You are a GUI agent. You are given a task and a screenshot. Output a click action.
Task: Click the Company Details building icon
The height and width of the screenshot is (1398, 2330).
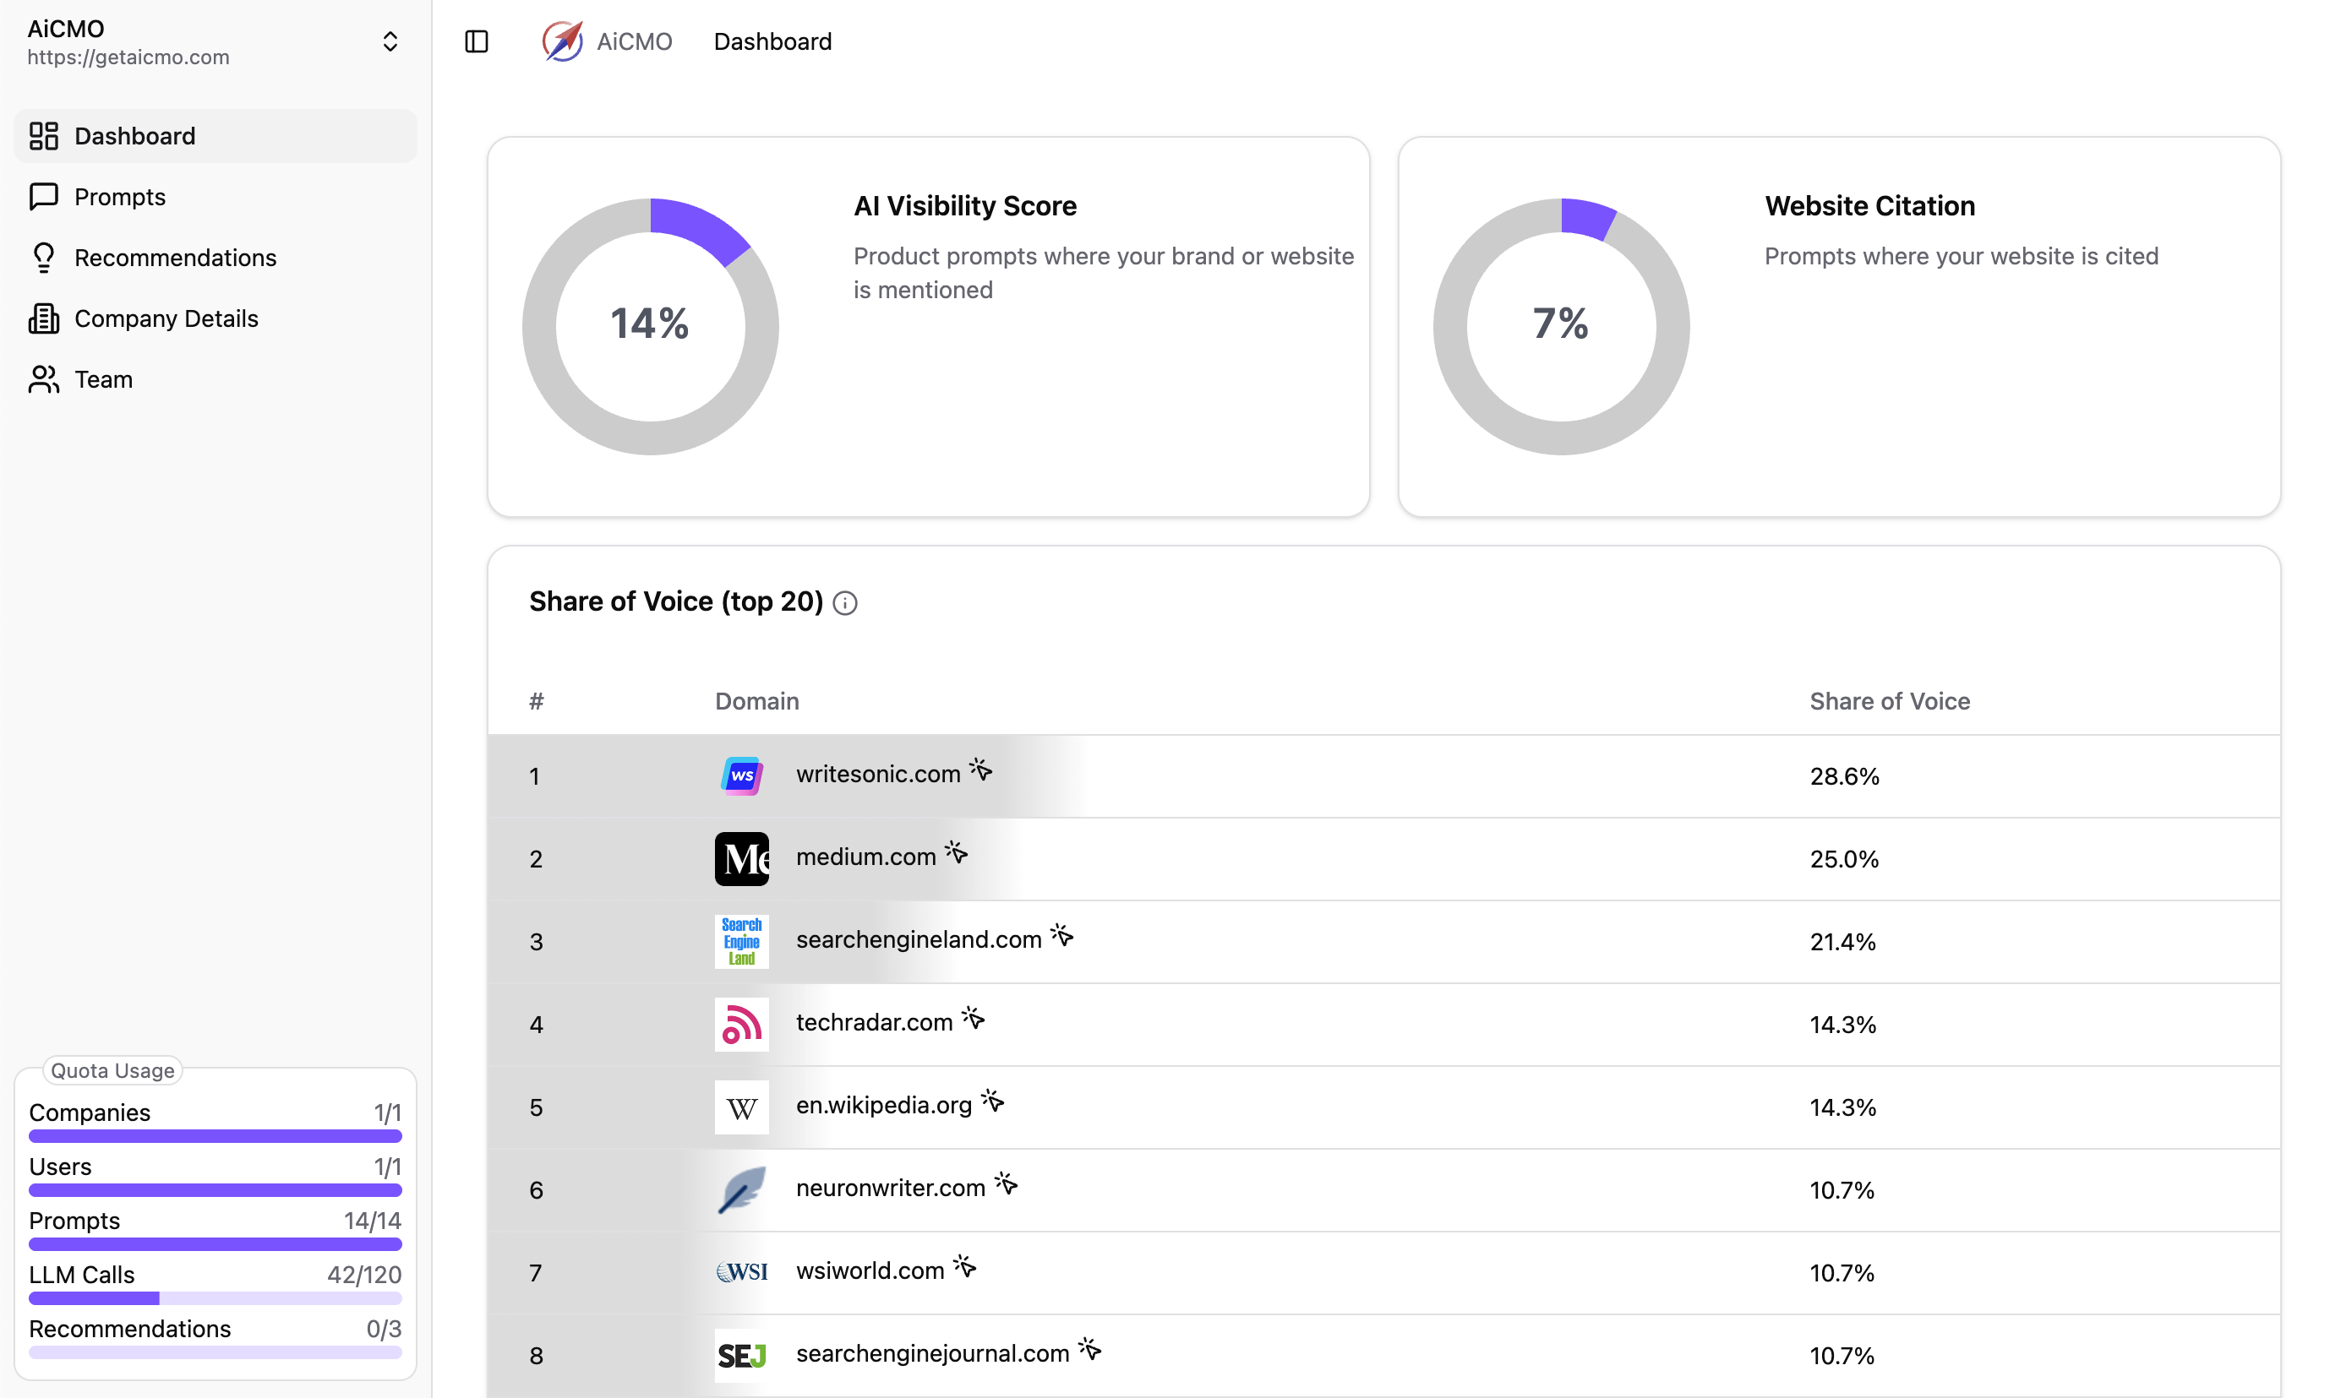click(x=43, y=318)
